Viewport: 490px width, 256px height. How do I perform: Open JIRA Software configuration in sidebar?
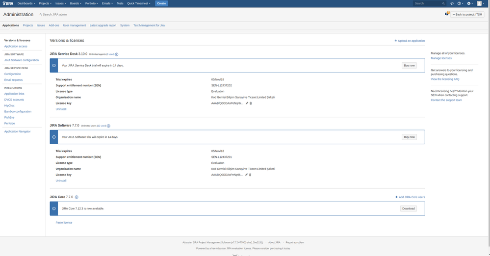point(22,60)
